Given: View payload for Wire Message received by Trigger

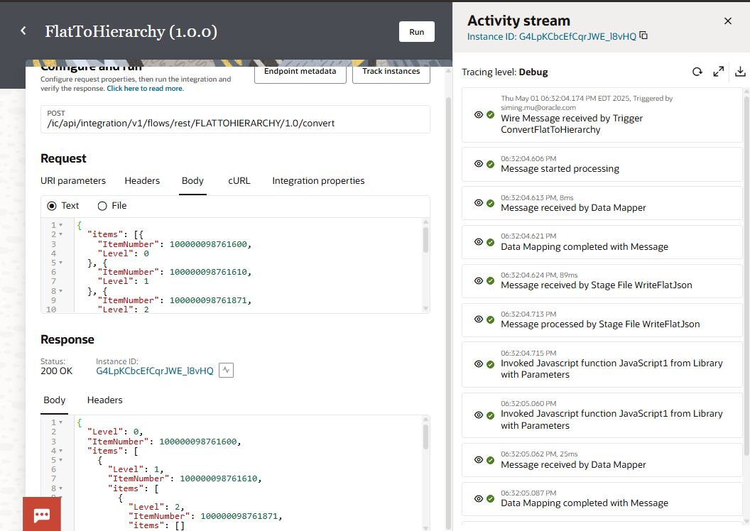Looking at the screenshot, I should (479, 114).
